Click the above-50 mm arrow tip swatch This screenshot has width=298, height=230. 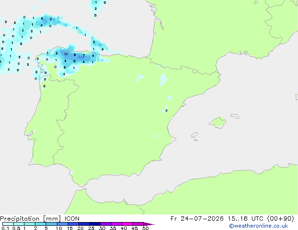click(x=149, y=224)
